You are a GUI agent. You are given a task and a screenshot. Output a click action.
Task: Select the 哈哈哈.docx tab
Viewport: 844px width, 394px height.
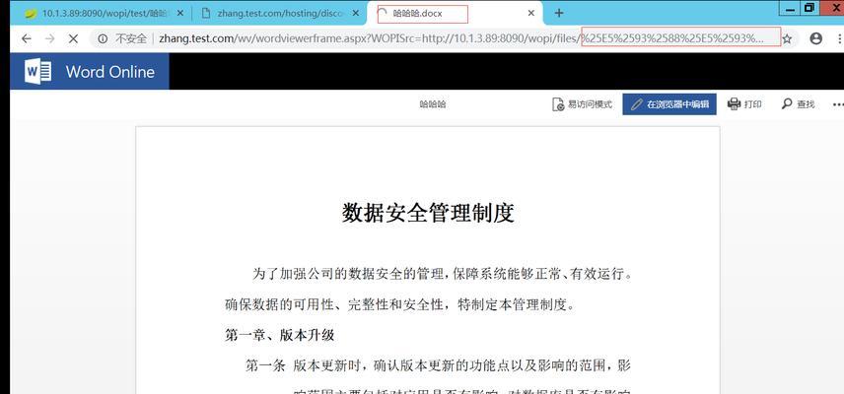point(455,14)
